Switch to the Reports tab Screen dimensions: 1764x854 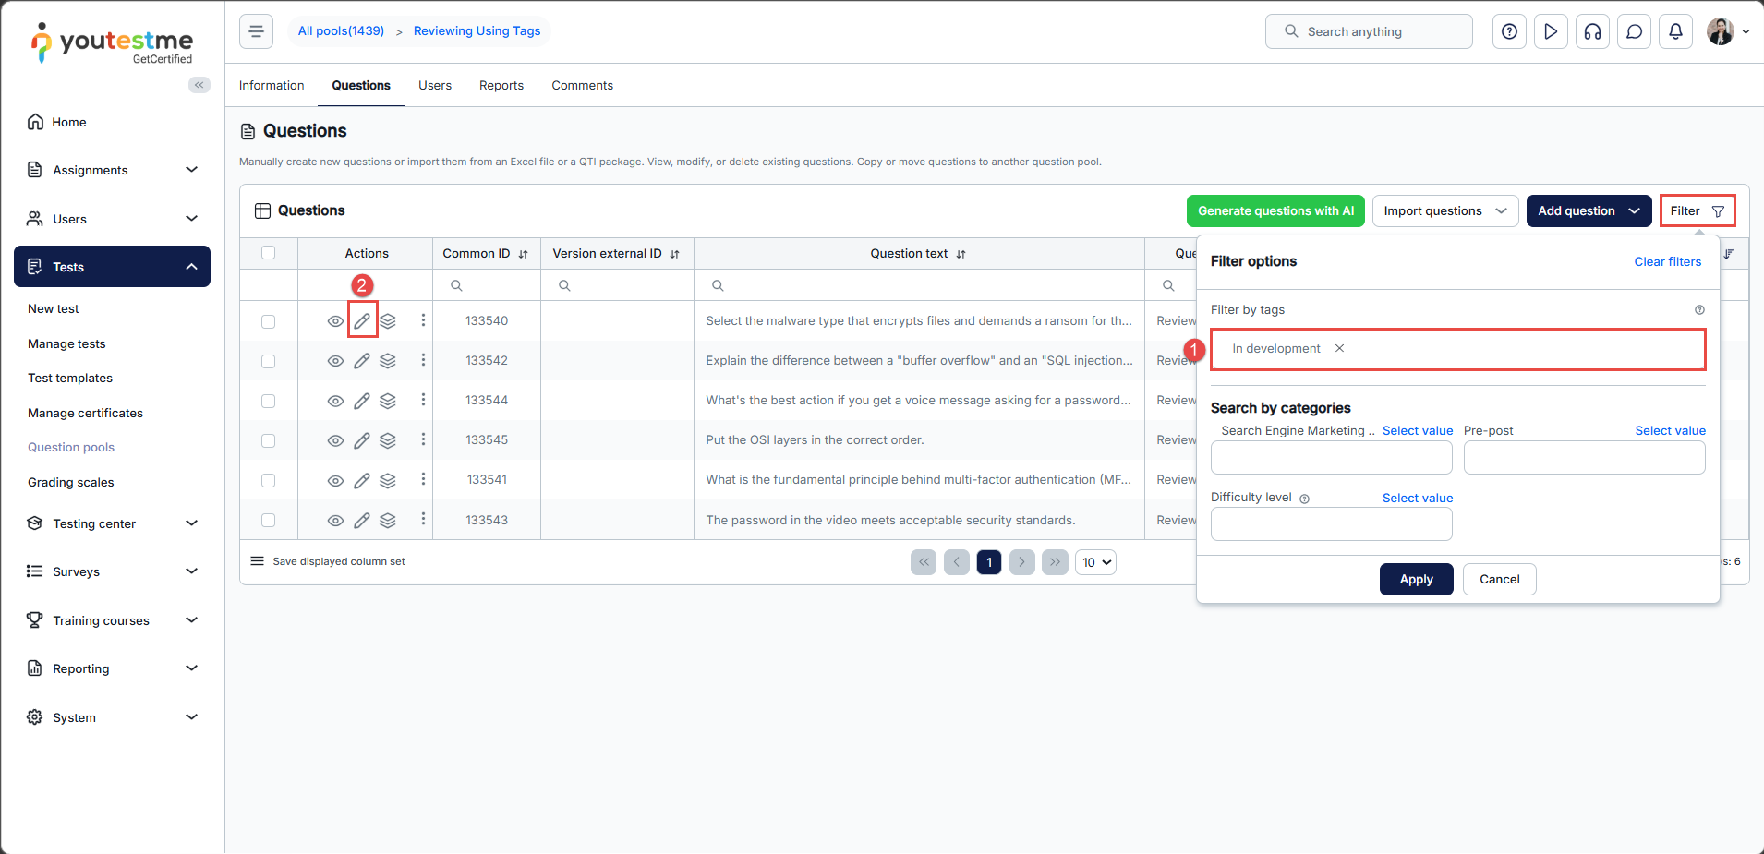[x=501, y=85]
